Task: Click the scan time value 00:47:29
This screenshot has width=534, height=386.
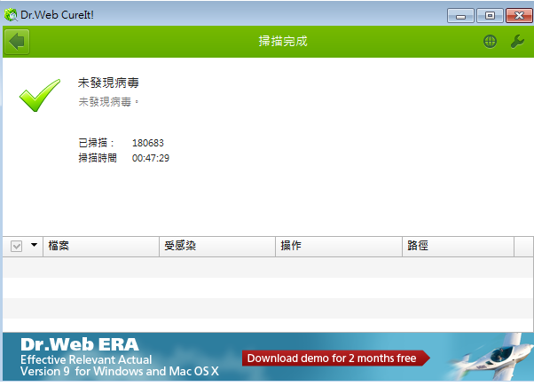Action: 151,158
